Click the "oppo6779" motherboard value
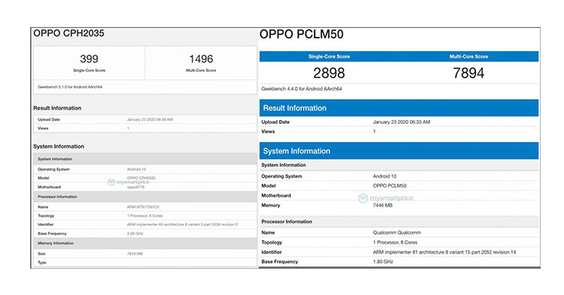 coord(135,187)
